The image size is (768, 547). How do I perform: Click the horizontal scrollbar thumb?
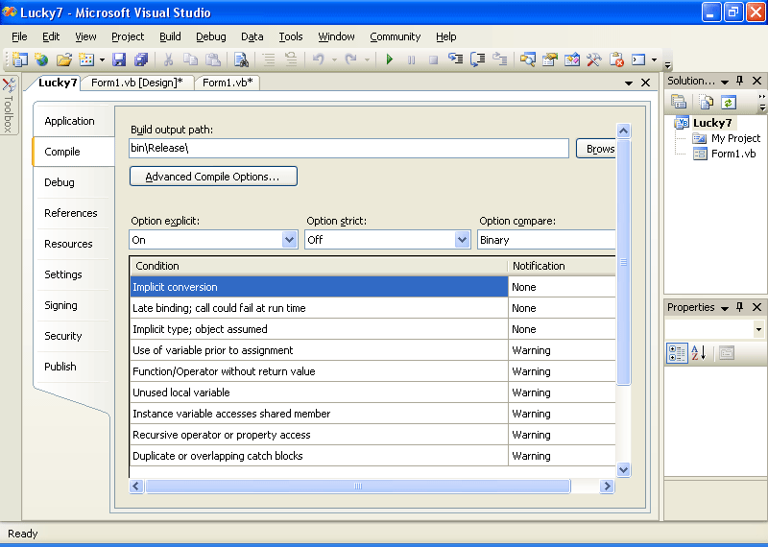357,487
